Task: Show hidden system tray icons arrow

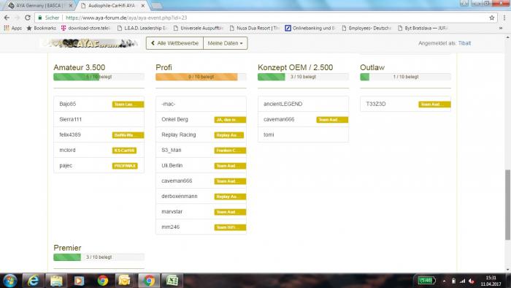Action: tap(444, 281)
